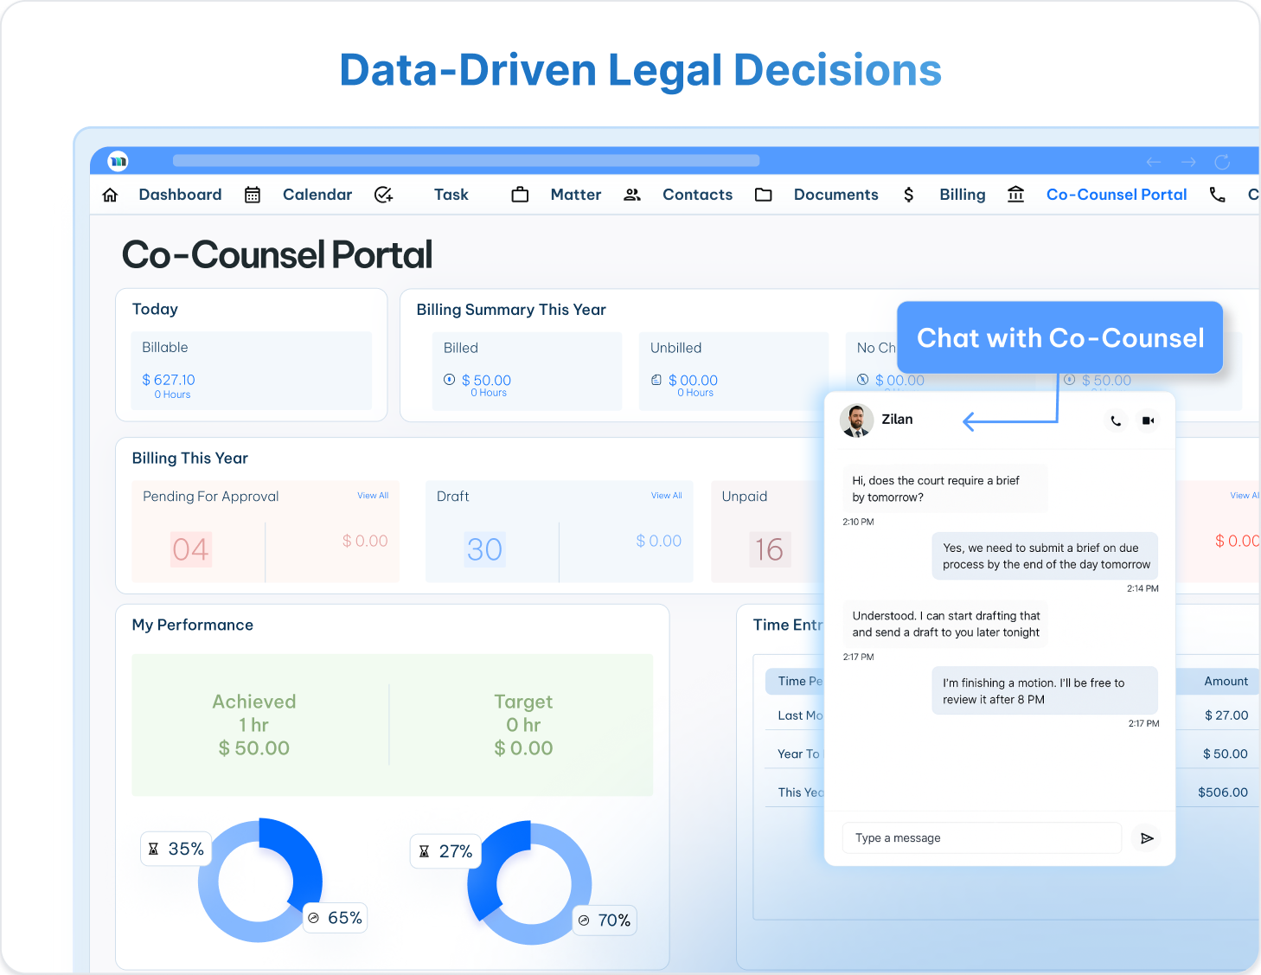Click the 27% hourglass icon

tap(424, 851)
